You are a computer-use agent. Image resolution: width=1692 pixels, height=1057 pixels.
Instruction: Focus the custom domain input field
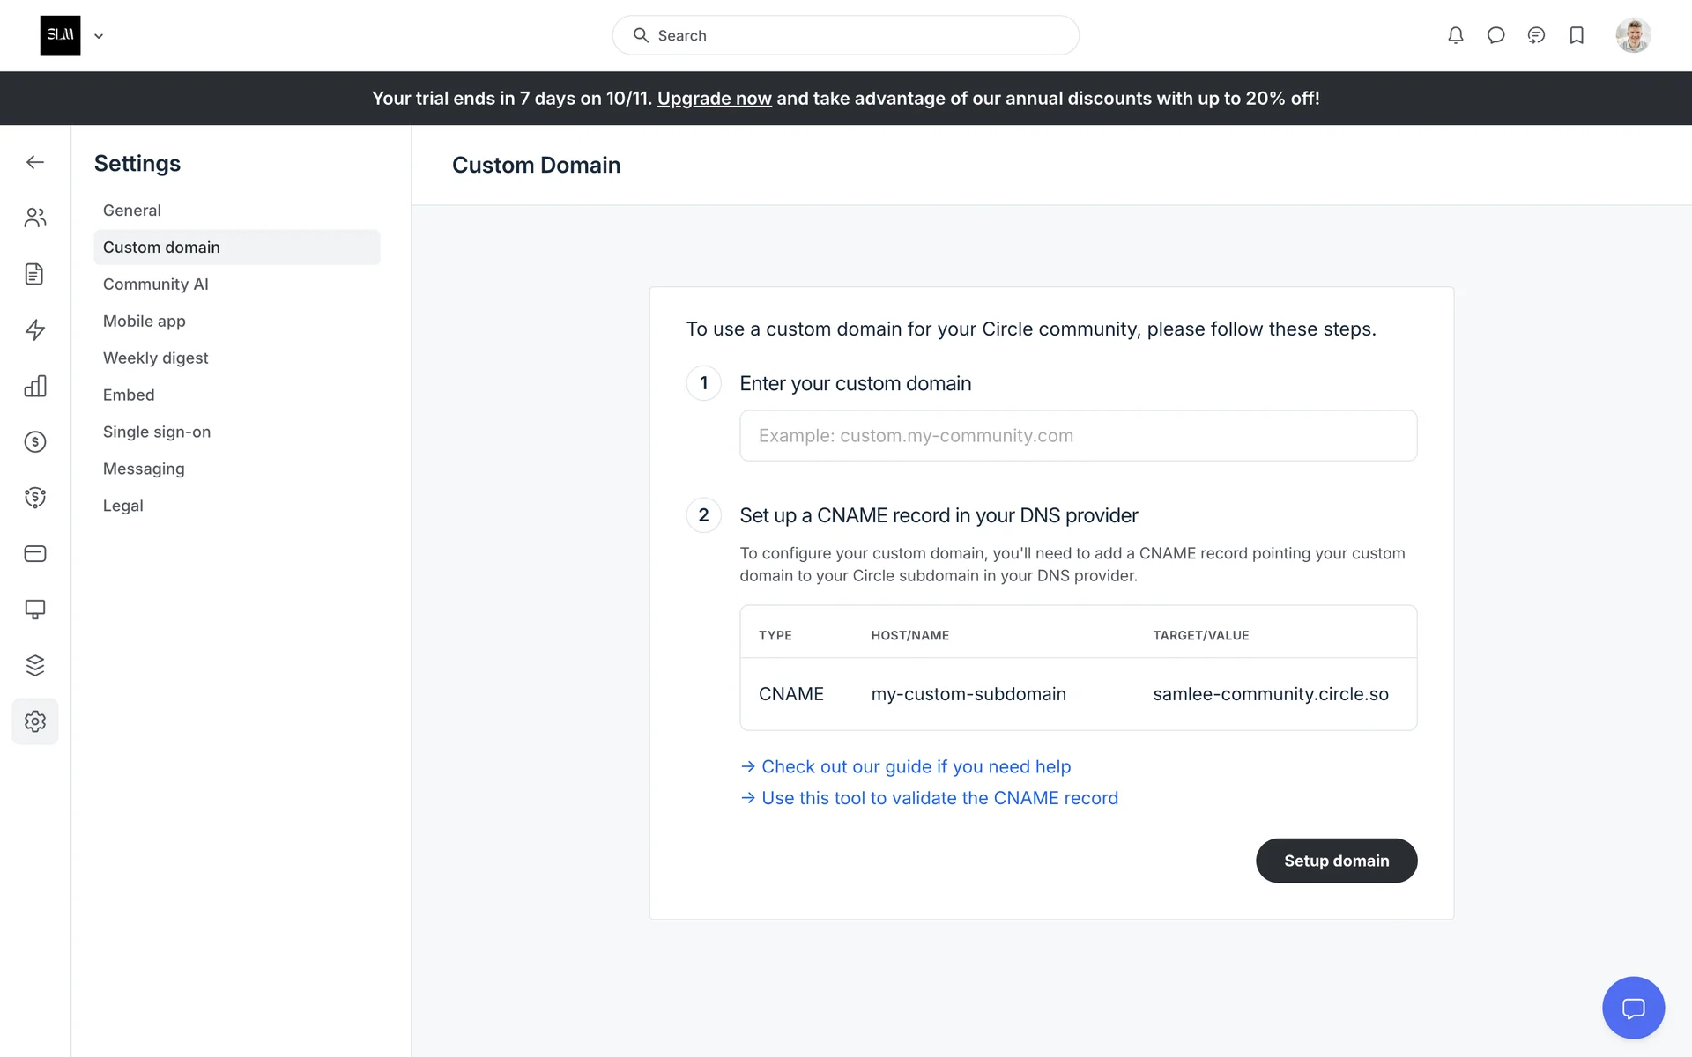coord(1078,435)
